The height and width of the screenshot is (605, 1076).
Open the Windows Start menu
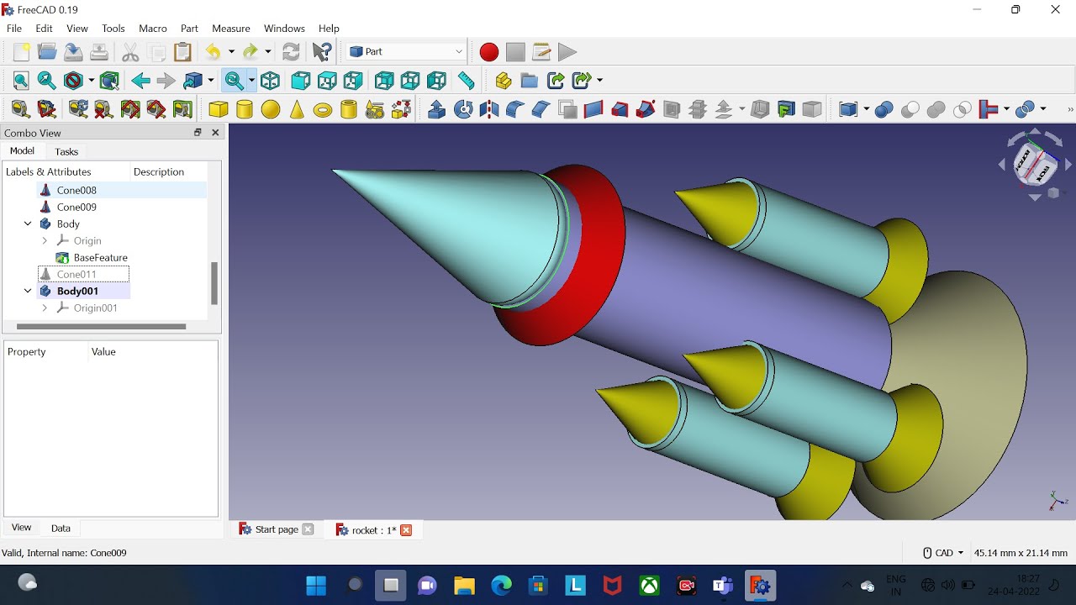316,586
